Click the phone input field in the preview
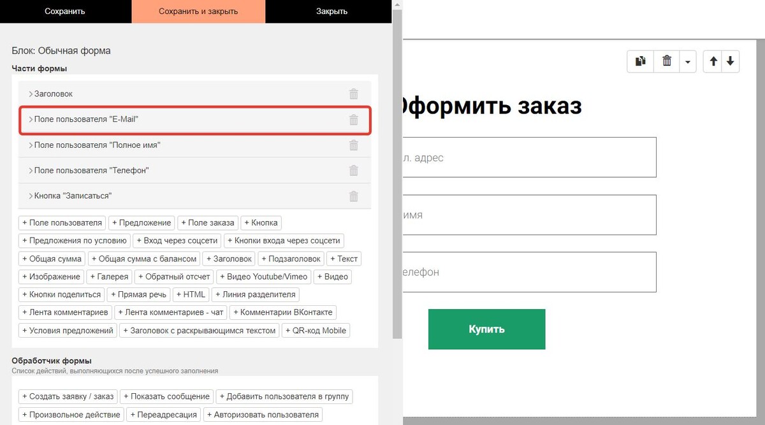 click(x=529, y=272)
